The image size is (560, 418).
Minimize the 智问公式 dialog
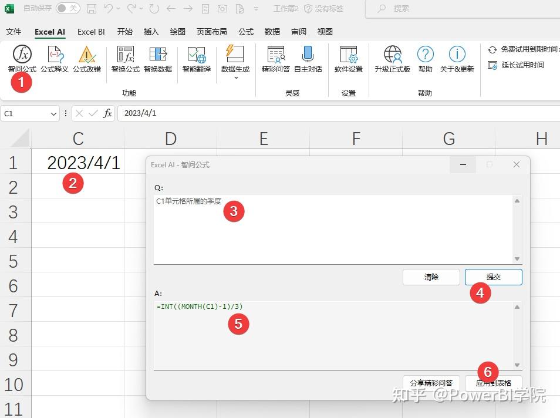(463, 165)
